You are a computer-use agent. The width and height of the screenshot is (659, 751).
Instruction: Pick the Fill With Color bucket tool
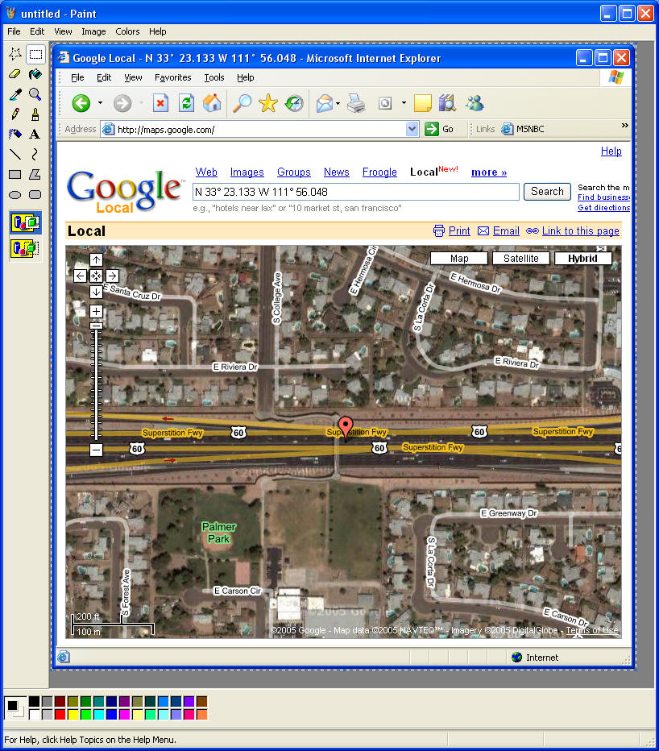[35, 74]
